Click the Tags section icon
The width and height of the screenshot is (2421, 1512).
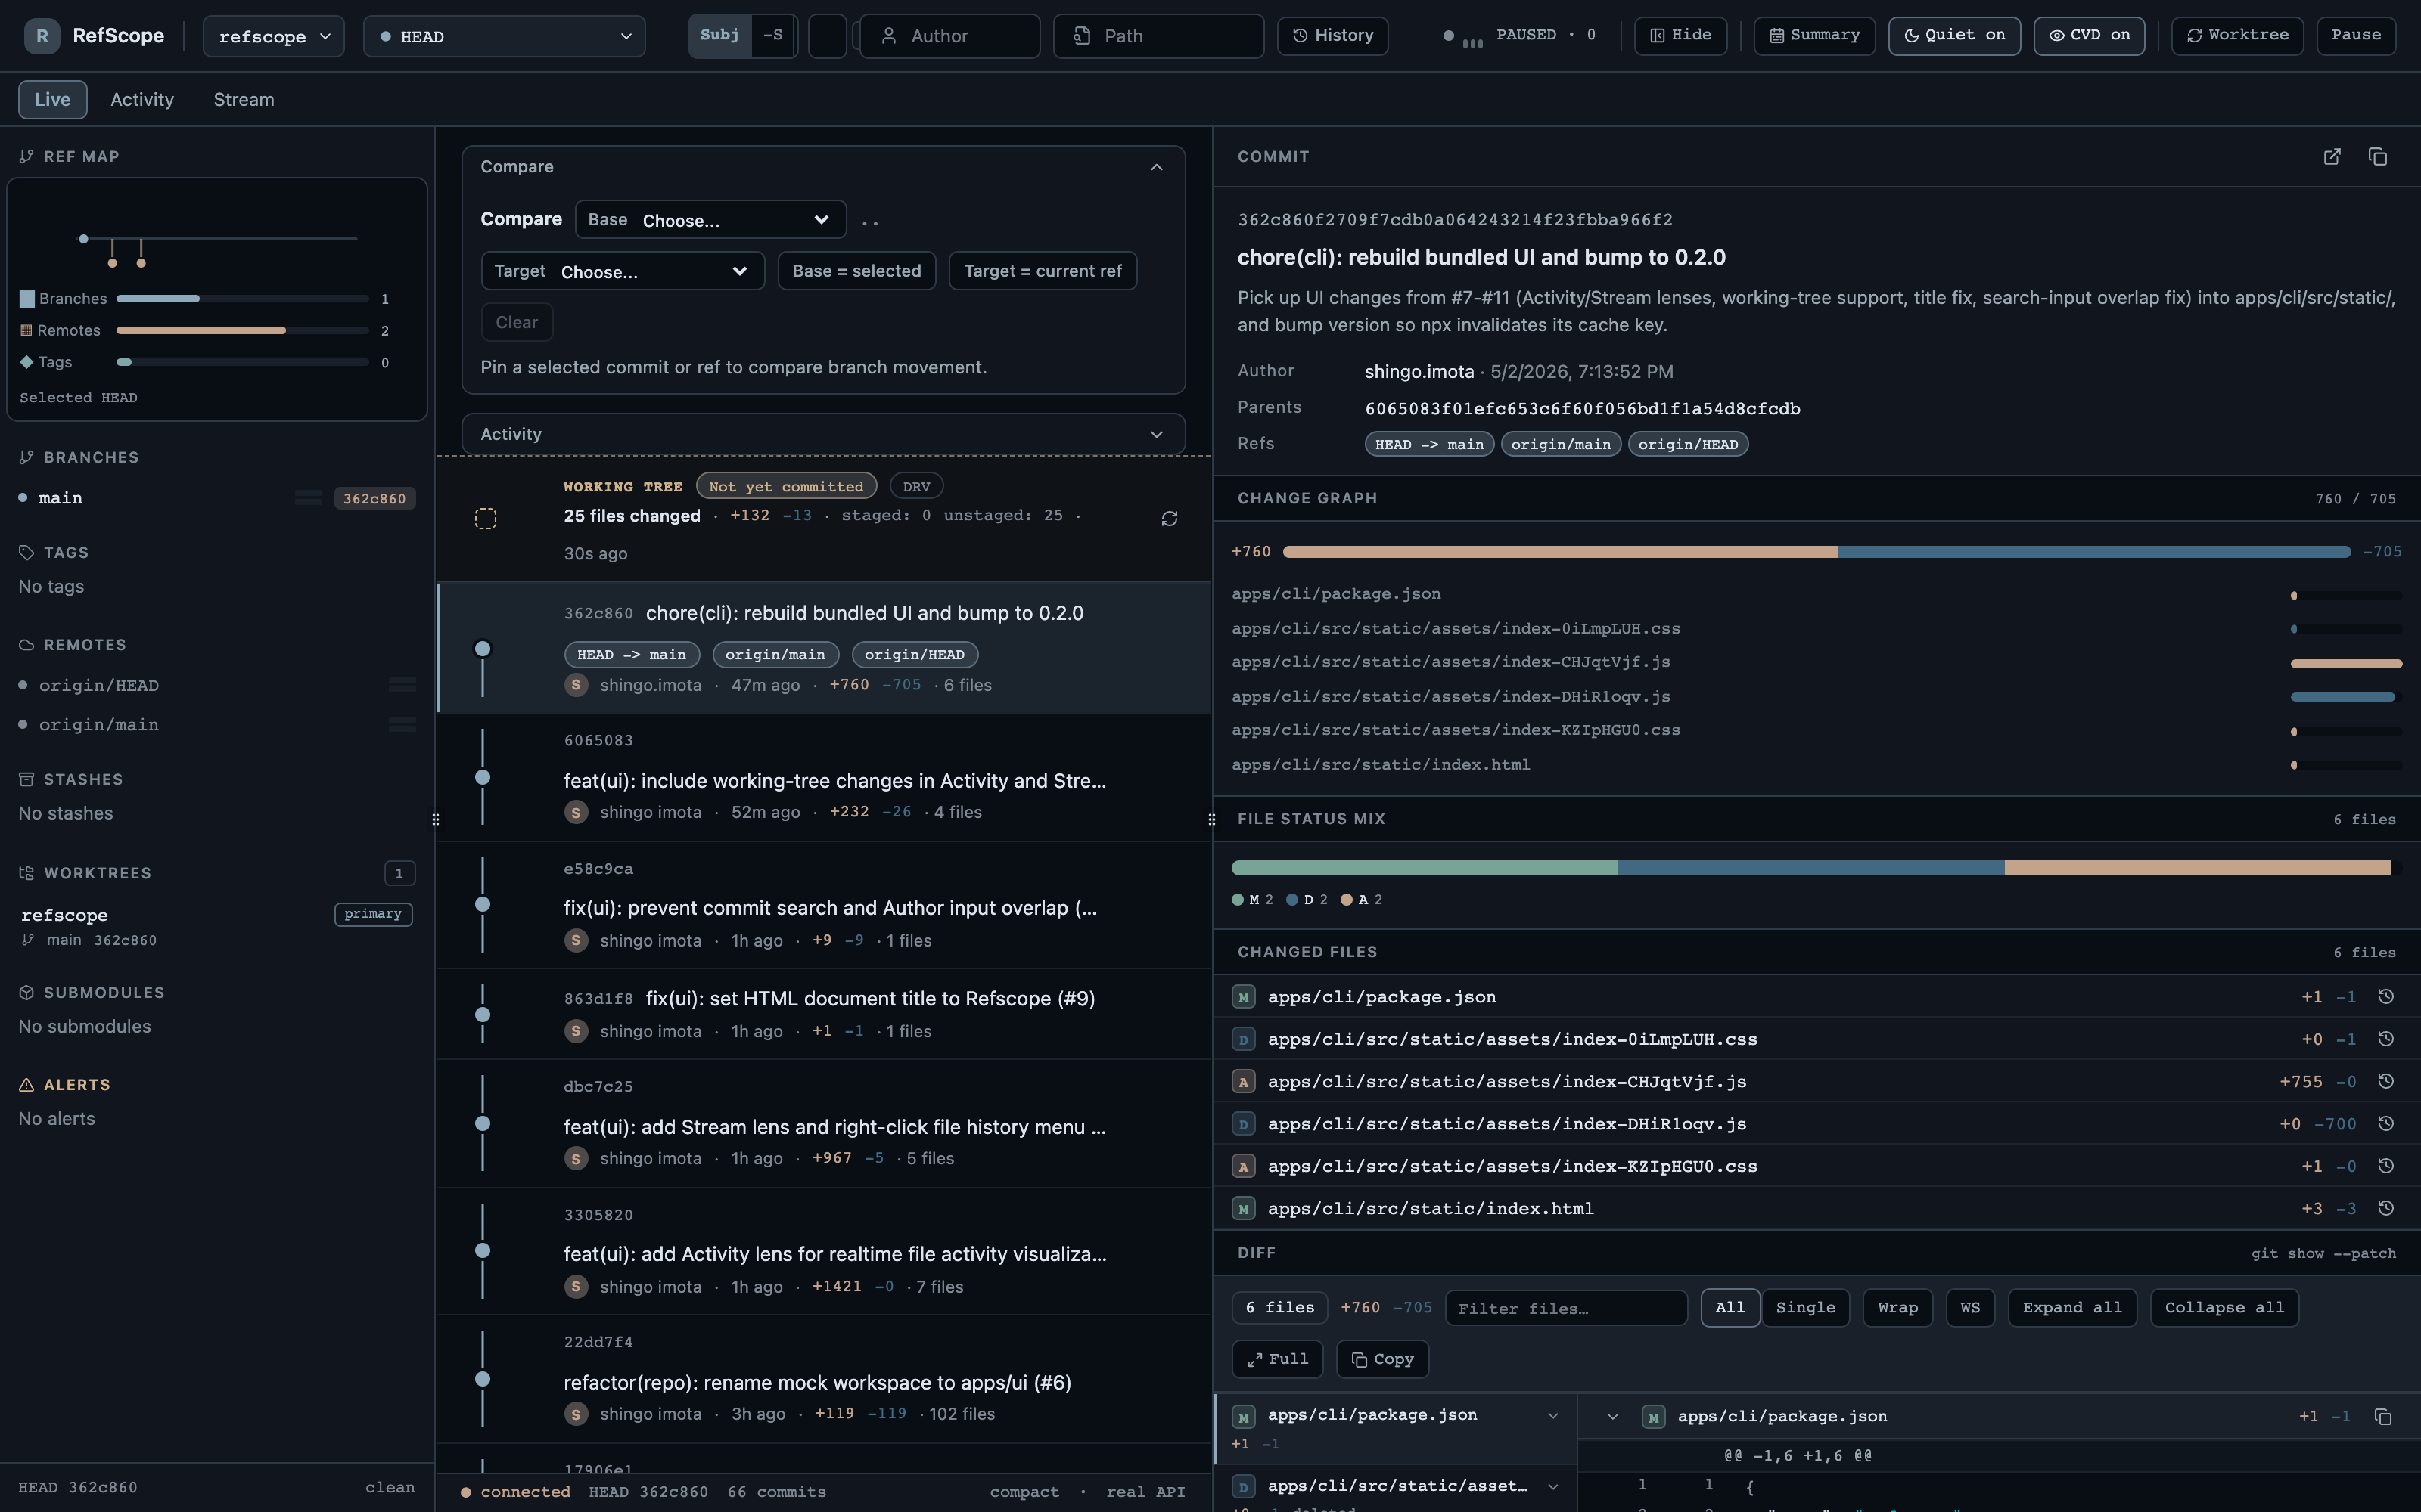tap(27, 552)
